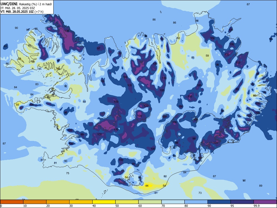Click the map humidity value 55
The image size is (277, 208).
click(17, 105)
